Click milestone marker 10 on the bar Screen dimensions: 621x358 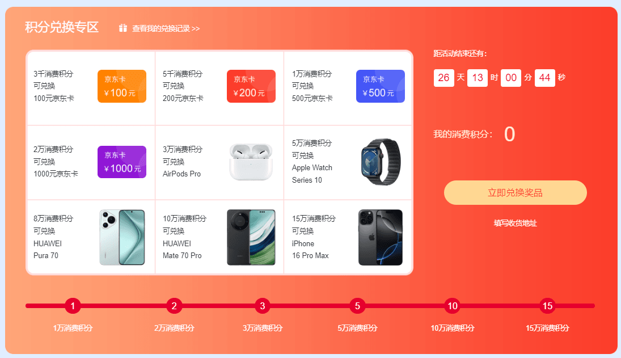click(453, 306)
